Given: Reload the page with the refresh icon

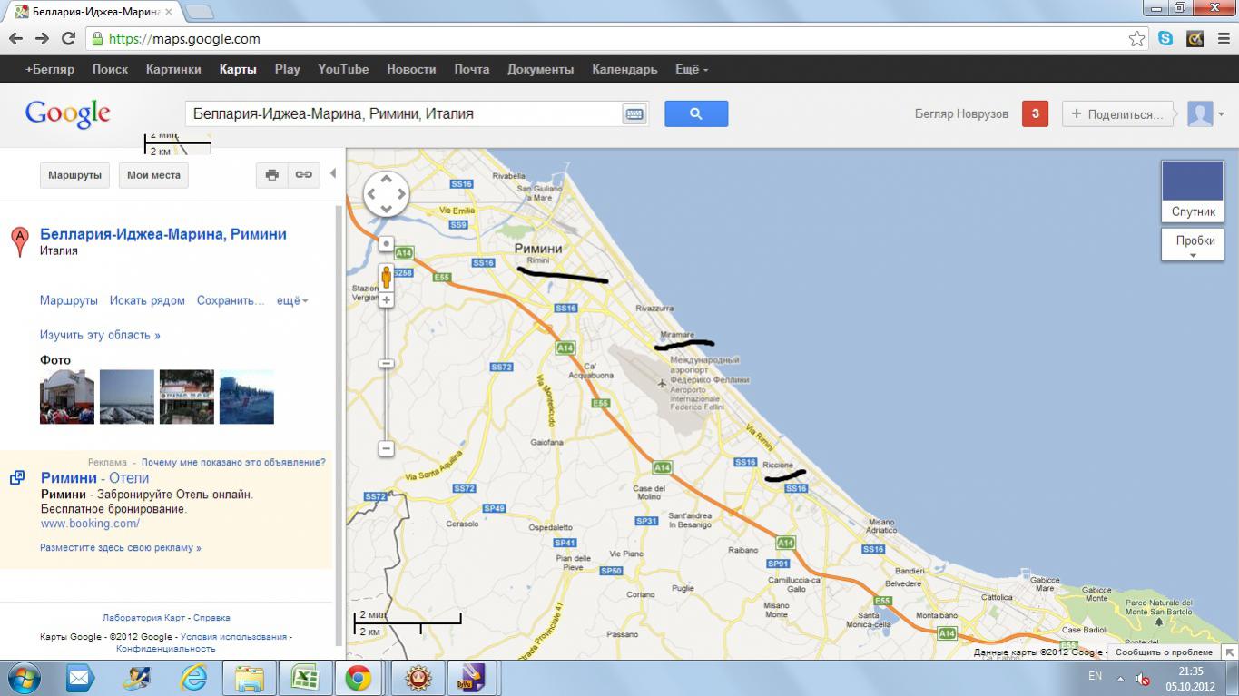Looking at the screenshot, I should (x=68, y=39).
